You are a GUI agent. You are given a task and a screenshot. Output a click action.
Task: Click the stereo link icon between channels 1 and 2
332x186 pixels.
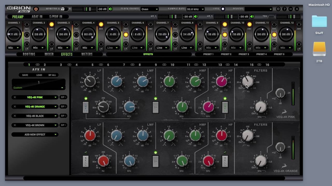(38, 65)
